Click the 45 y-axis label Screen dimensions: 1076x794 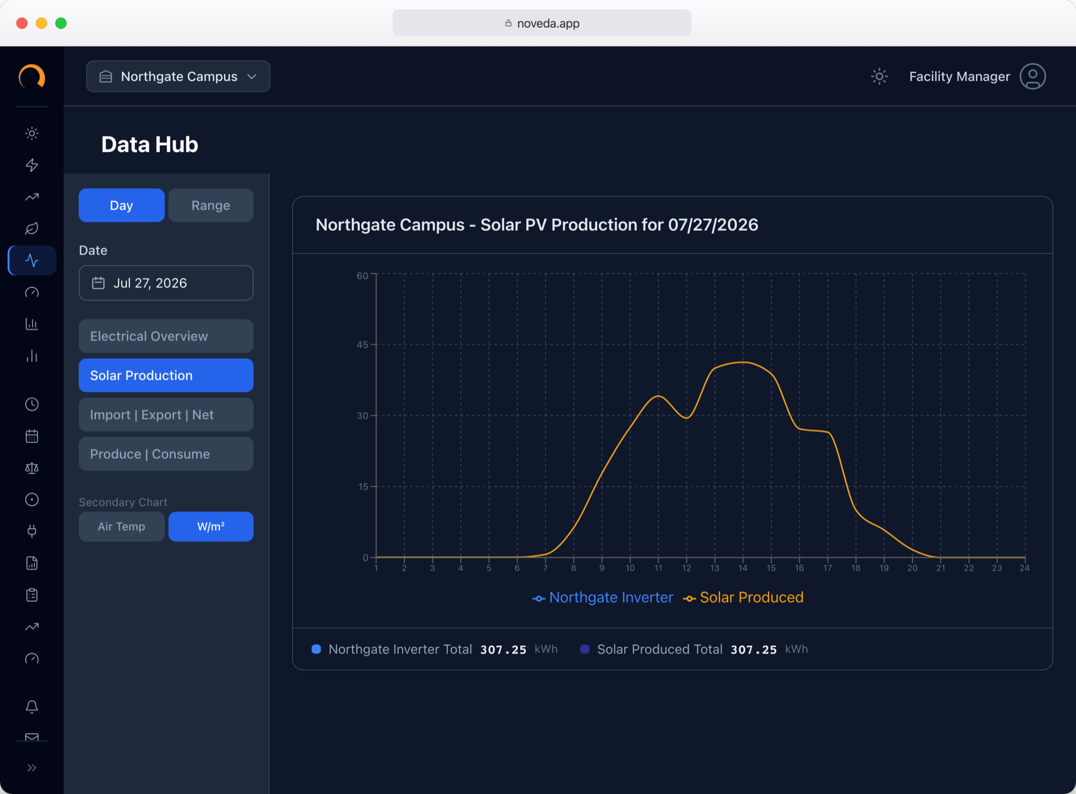click(362, 345)
